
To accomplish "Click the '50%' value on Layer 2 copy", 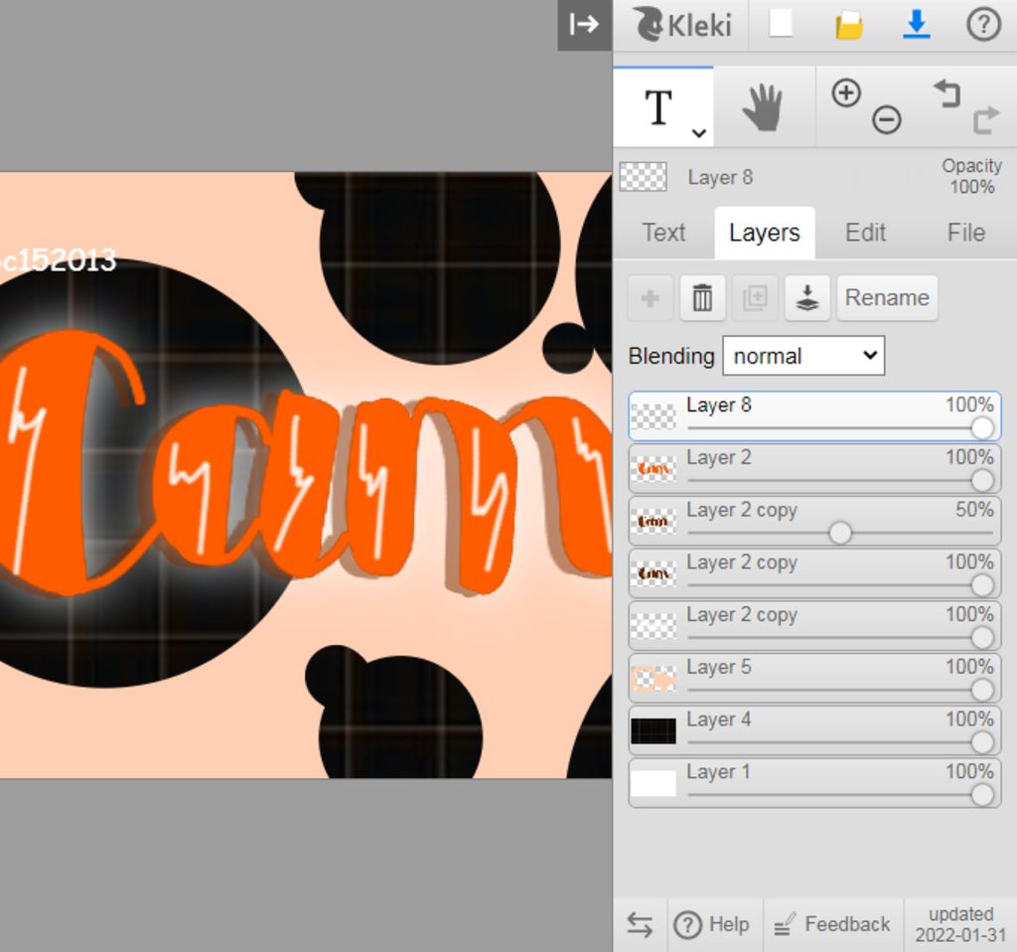I will coord(974,510).
